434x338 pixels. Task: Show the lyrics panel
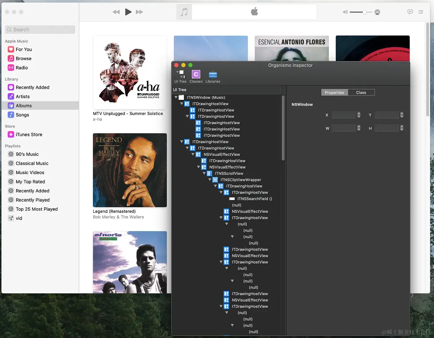tap(410, 12)
